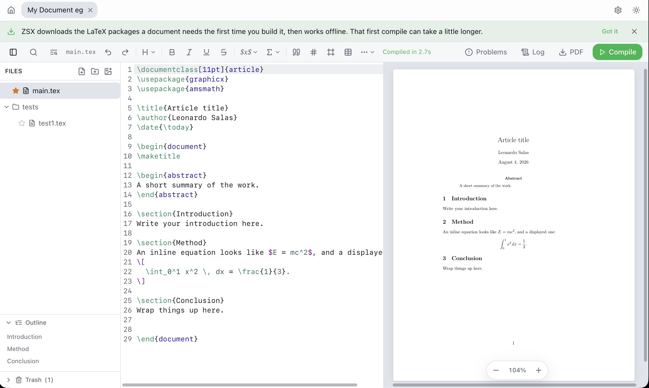The image size is (649, 388).
Task: Insert a block quote
Action: (296, 52)
